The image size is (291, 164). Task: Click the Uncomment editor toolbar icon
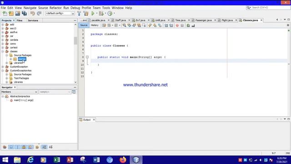193,26
